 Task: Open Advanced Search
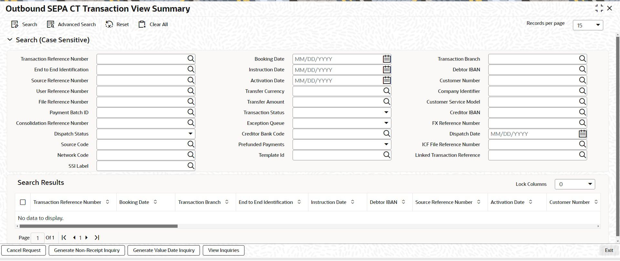point(71,25)
